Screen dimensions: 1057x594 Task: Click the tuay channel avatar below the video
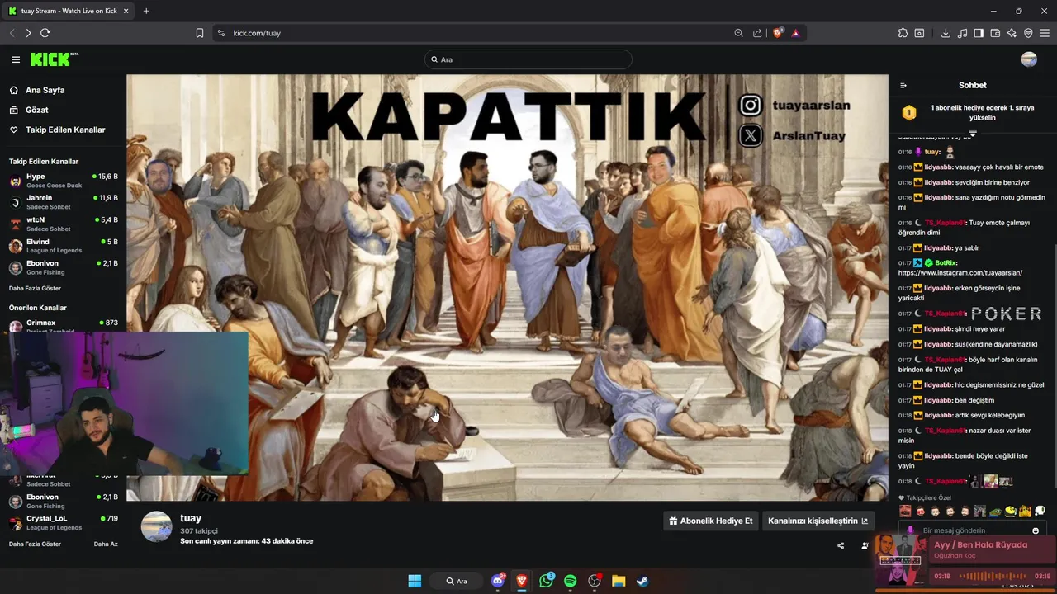pyautogui.click(x=156, y=526)
